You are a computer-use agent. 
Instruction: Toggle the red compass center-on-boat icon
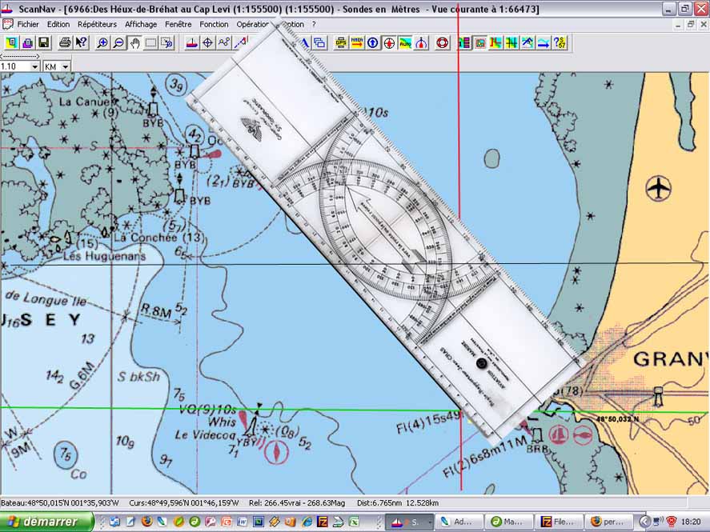(389, 42)
